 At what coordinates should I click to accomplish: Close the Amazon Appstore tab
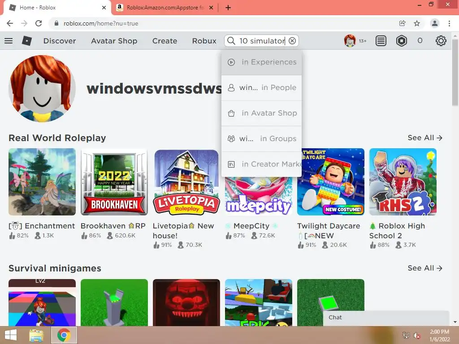pos(211,8)
